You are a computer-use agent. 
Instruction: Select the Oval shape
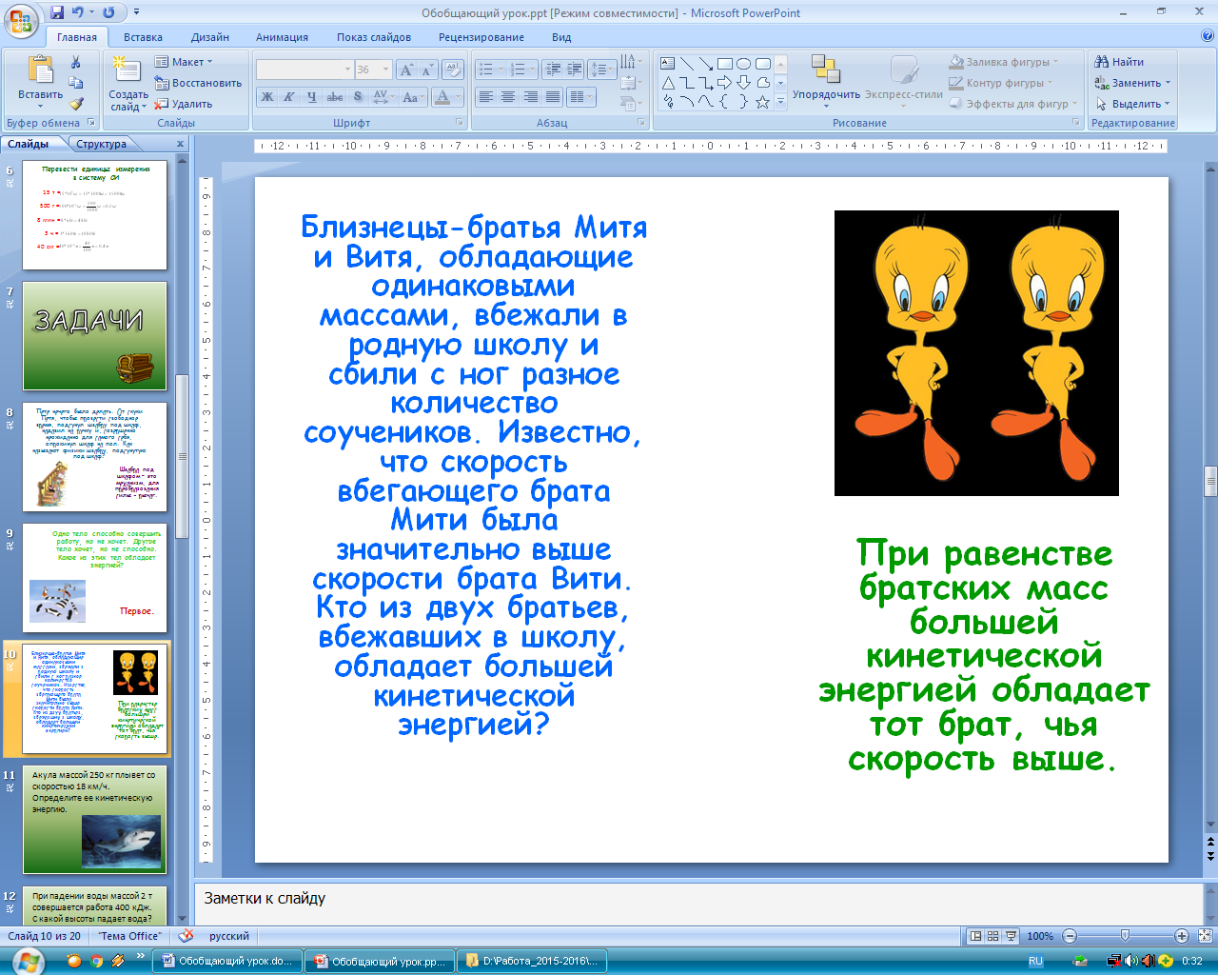[x=744, y=64]
